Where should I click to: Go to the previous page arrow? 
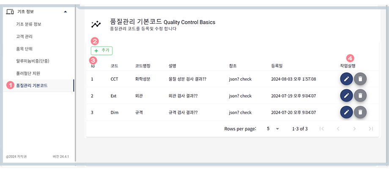point(338,128)
